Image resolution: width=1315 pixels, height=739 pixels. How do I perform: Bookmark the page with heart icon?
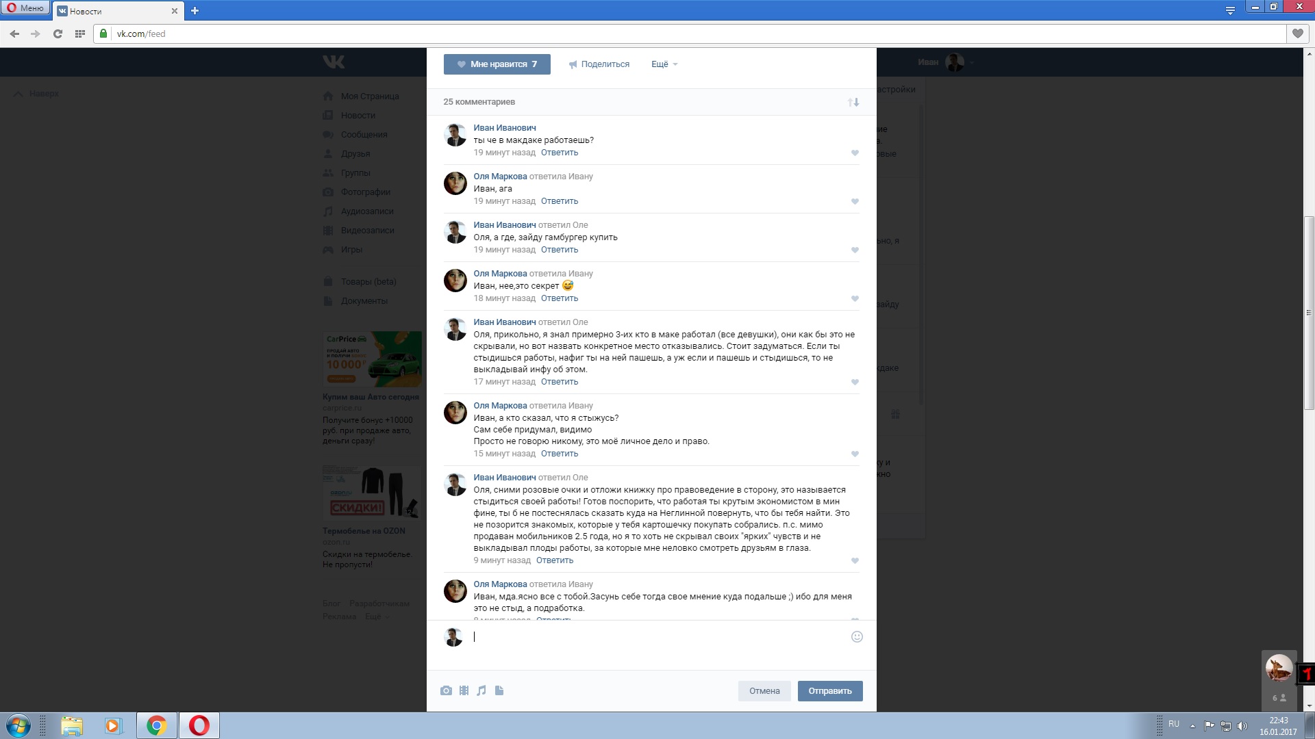coord(1297,34)
